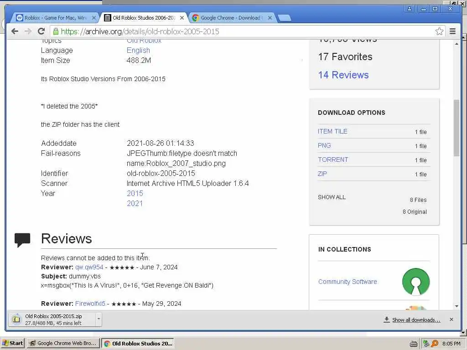Switch to the Roblox - Game for Mac tab

tap(55, 18)
